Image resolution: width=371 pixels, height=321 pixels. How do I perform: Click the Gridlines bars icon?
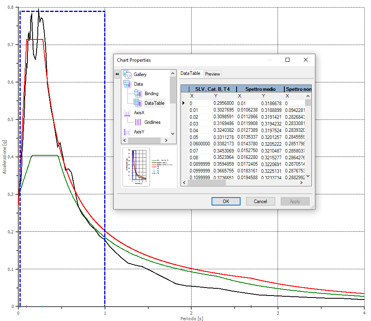[138, 122]
